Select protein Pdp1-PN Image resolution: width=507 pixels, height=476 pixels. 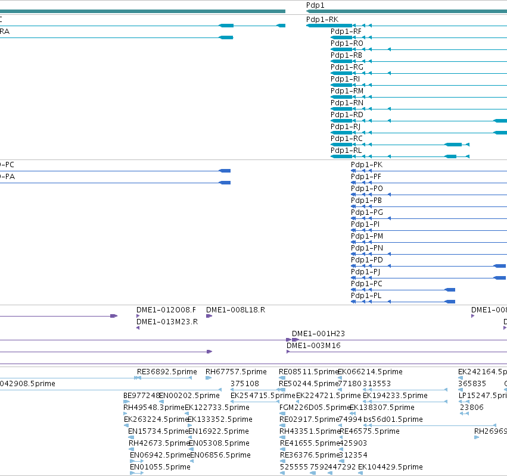[366, 248]
